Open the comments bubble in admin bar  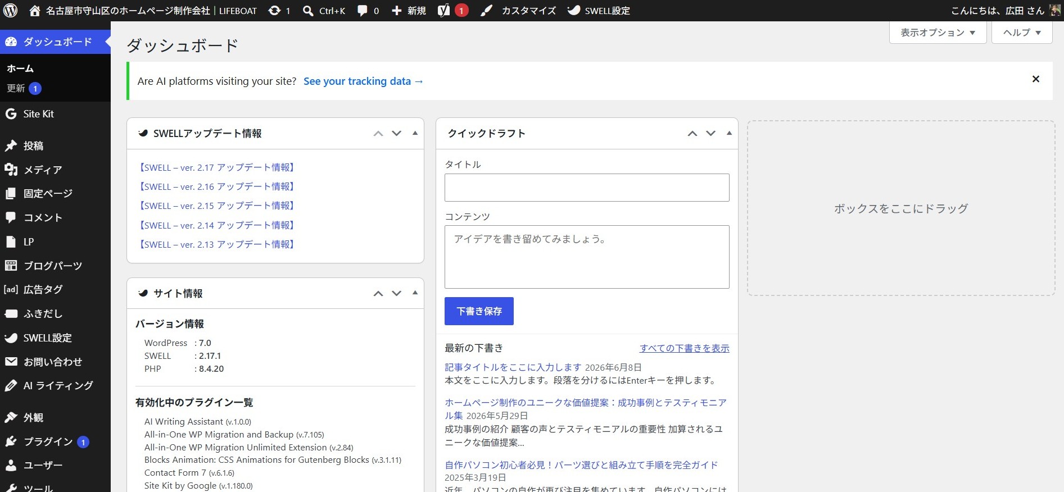[363, 11]
